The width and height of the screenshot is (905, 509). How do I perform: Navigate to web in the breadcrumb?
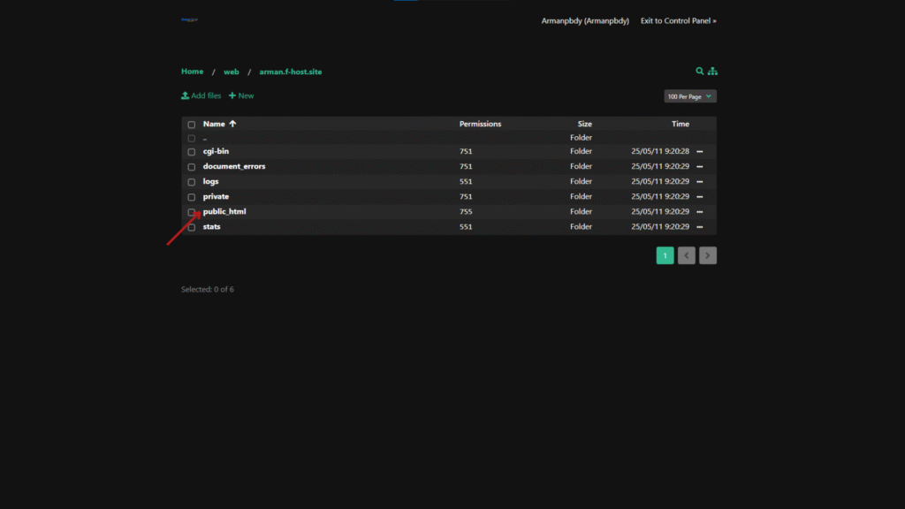click(231, 72)
